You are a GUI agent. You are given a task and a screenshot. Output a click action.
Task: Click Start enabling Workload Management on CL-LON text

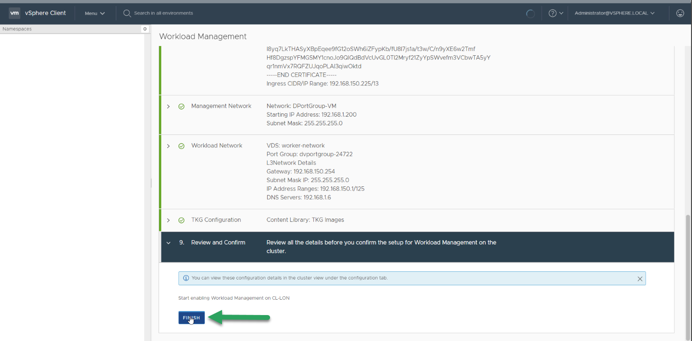pyautogui.click(x=234, y=298)
